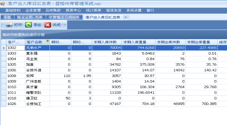
Task: Click the cell with value 70004
Action: point(107,48)
